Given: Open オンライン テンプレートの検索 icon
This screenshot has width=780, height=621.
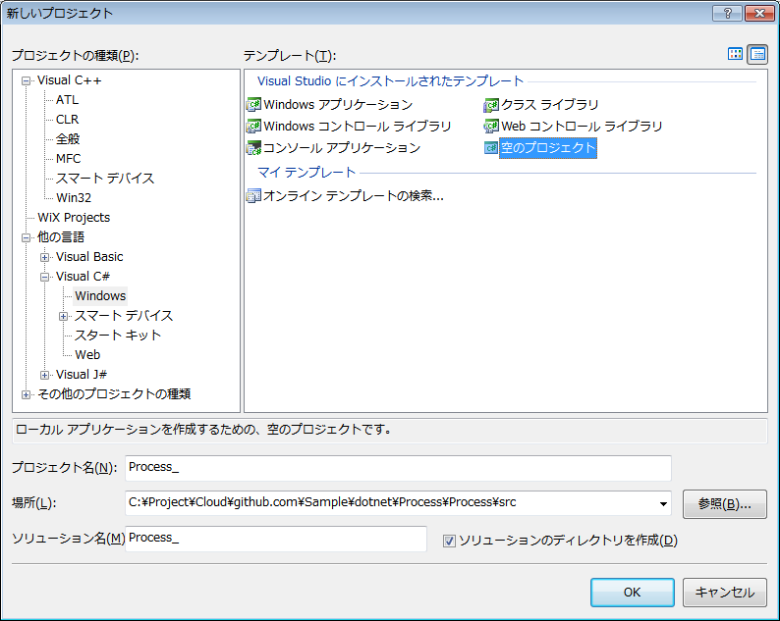Looking at the screenshot, I should [x=253, y=196].
